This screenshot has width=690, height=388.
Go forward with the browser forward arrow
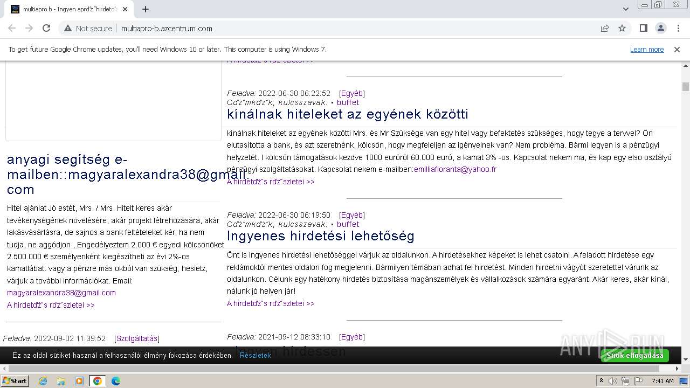[x=29, y=28]
